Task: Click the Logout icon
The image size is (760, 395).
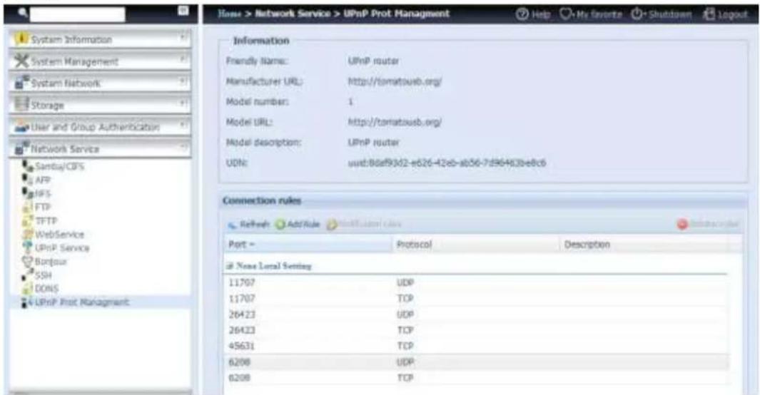Action: coord(709,14)
